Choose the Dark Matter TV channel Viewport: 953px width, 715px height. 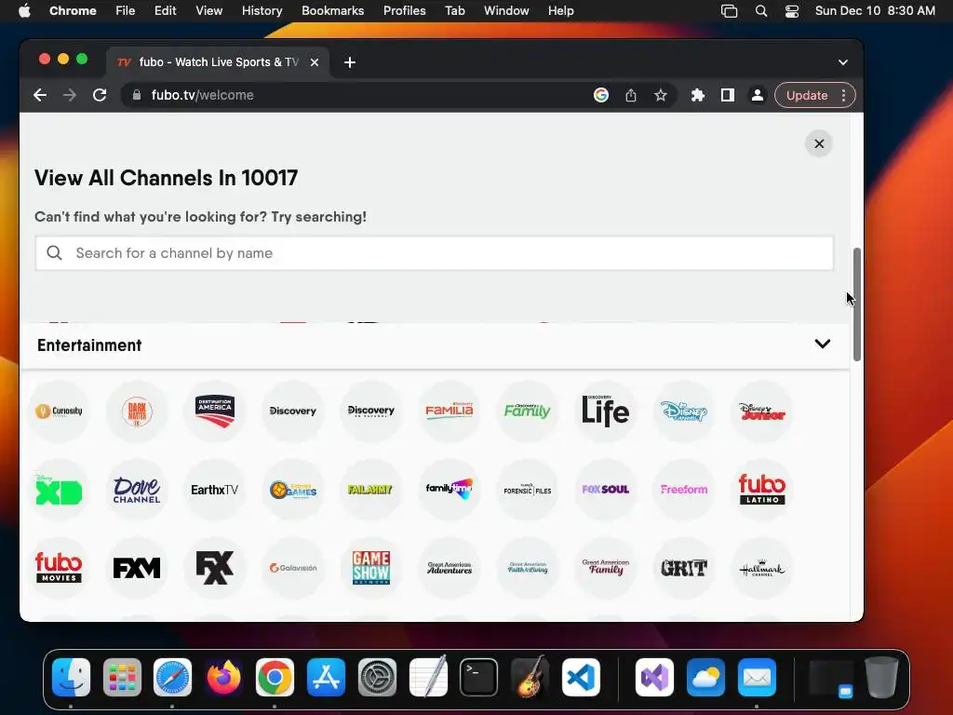coord(137,411)
